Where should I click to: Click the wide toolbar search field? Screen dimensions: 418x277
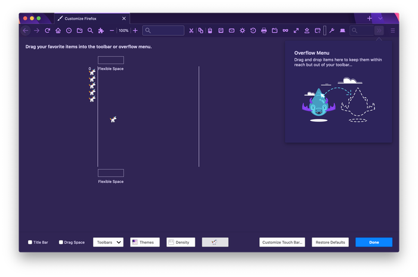[163, 30]
